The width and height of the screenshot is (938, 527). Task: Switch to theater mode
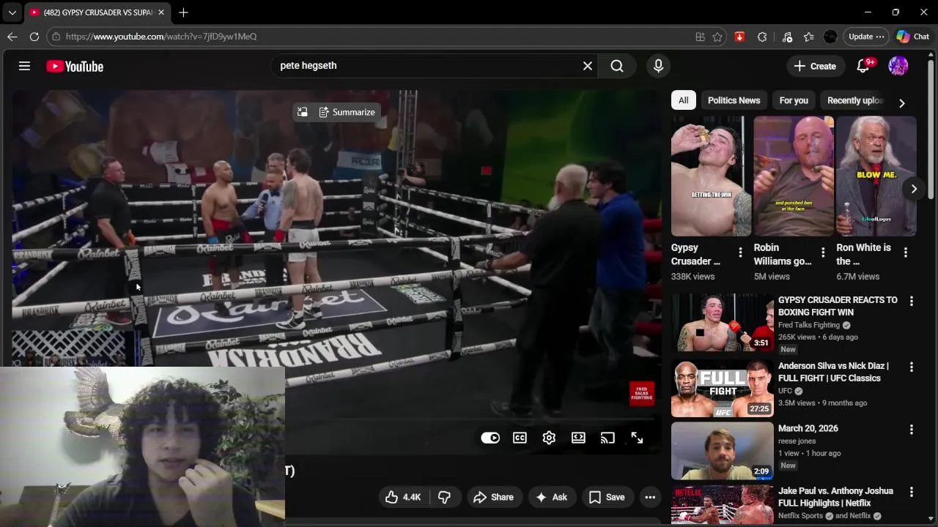(578, 438)
